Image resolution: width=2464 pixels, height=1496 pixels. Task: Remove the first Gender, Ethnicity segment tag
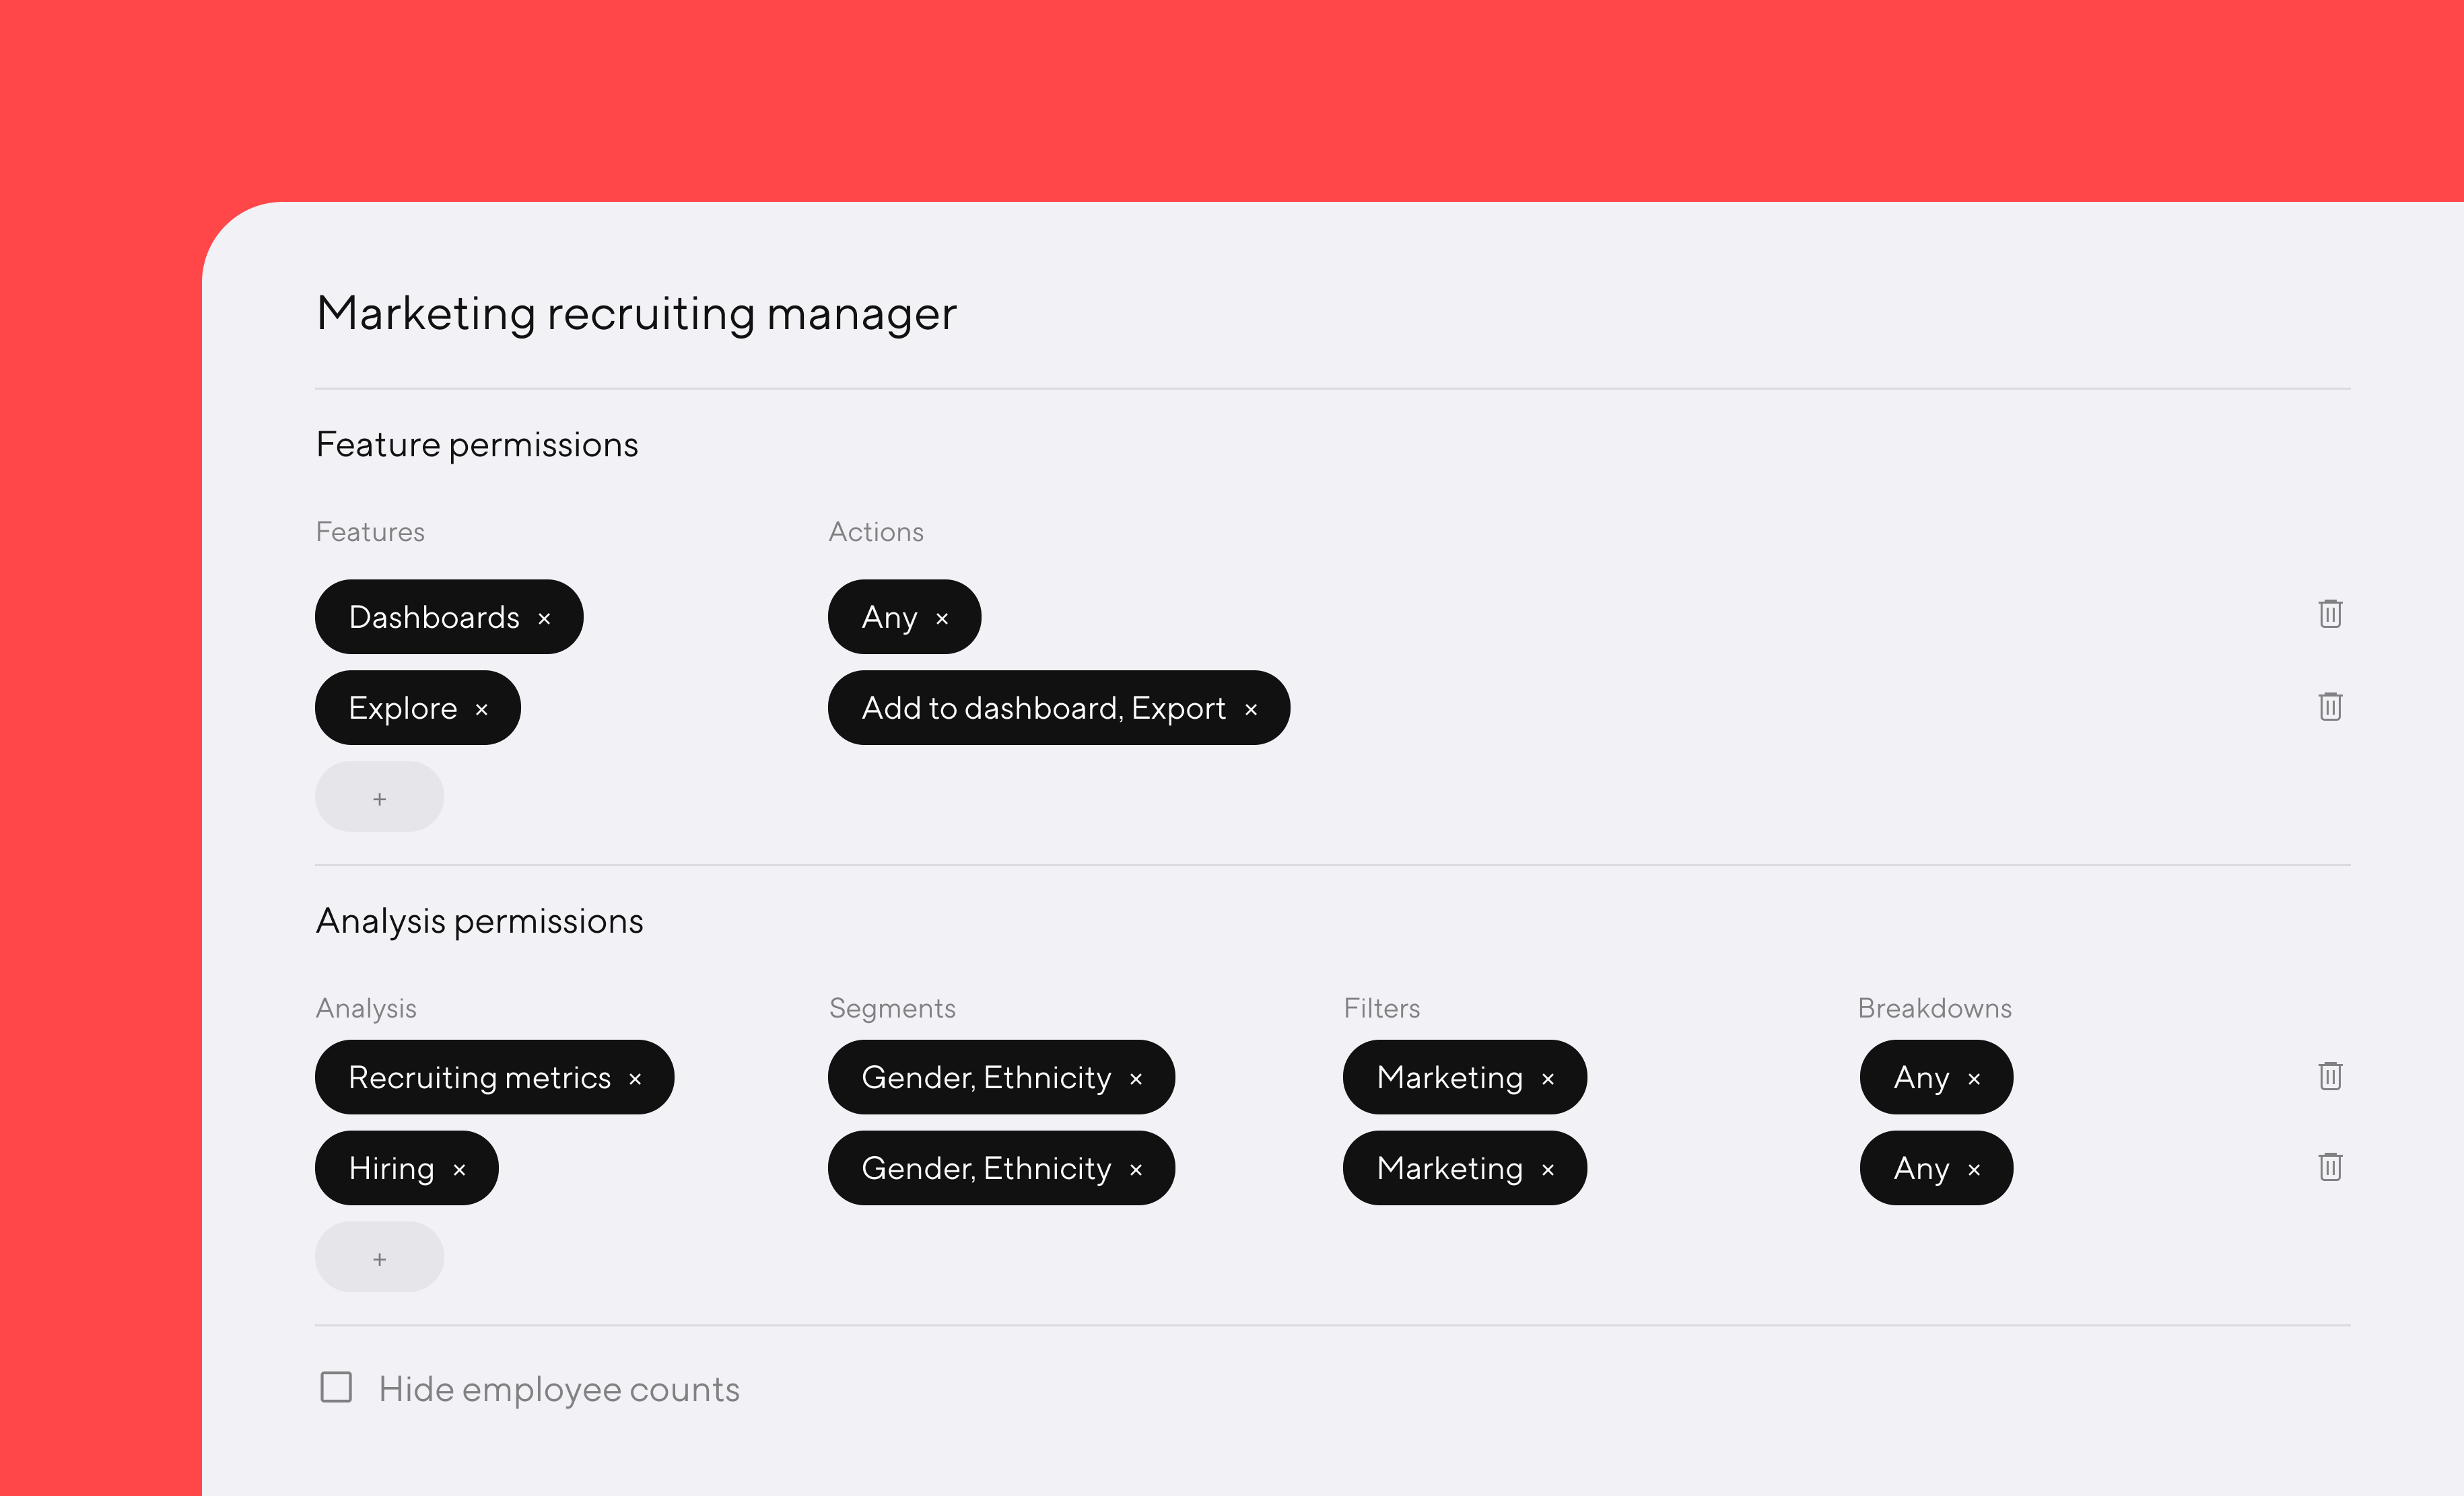1136,1077
